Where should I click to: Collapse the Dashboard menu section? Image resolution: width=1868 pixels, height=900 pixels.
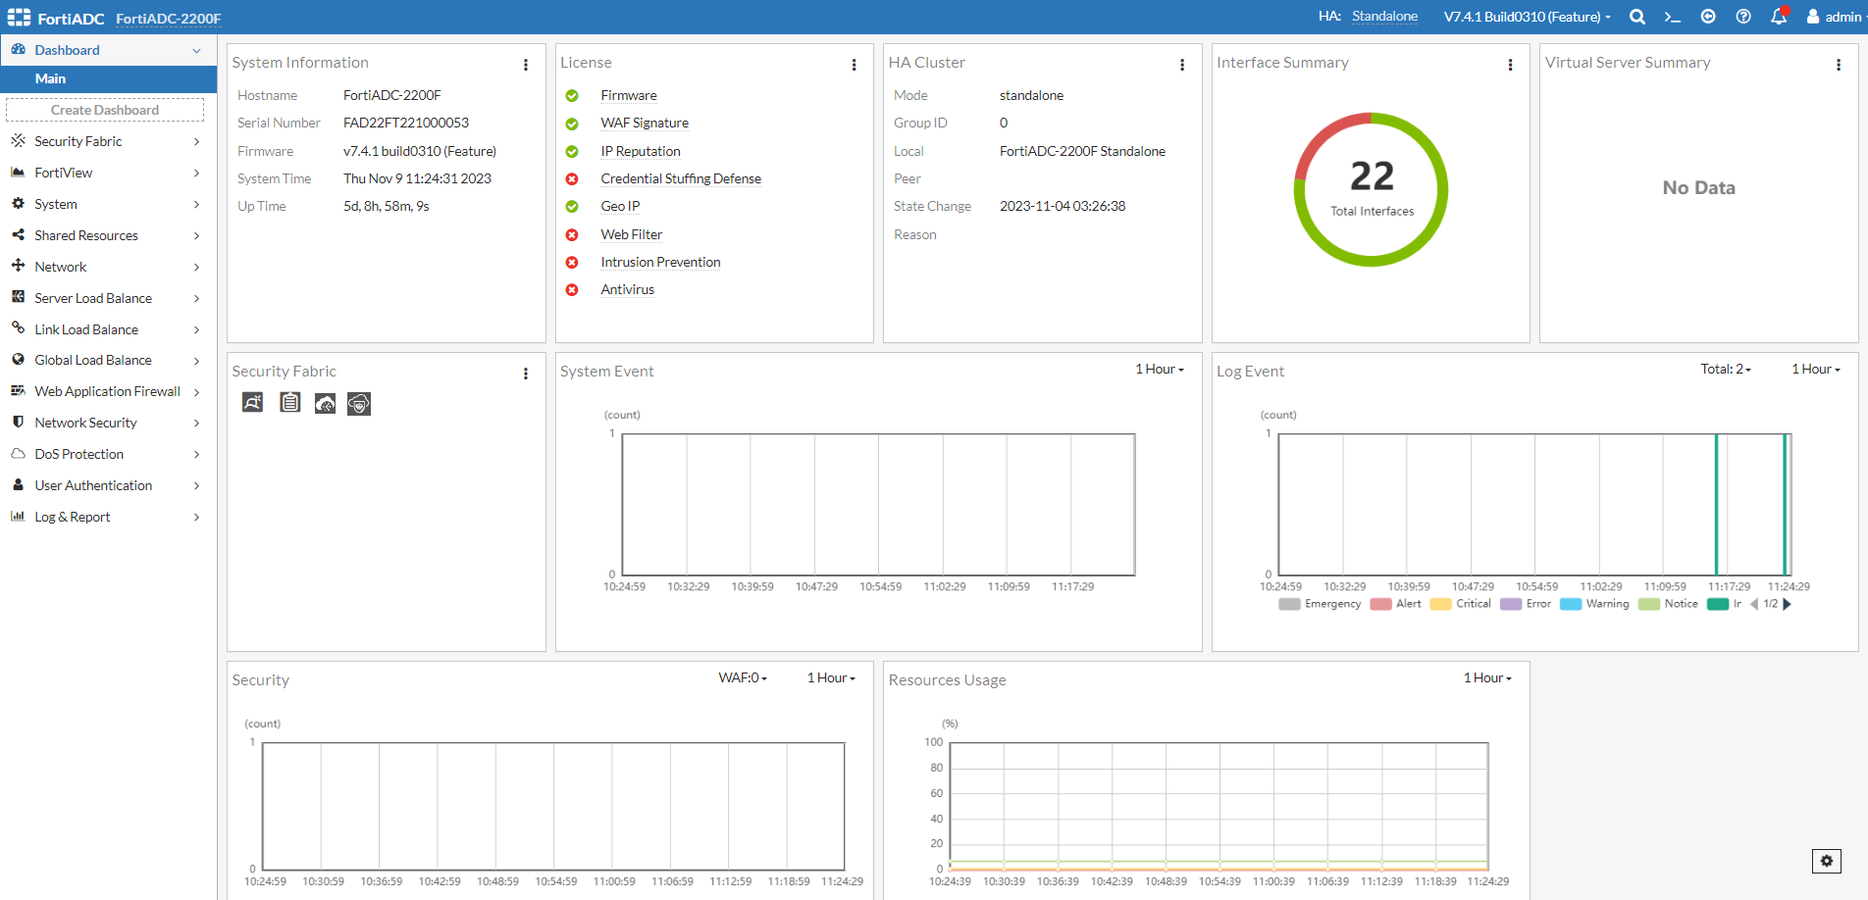coord(108,50)
